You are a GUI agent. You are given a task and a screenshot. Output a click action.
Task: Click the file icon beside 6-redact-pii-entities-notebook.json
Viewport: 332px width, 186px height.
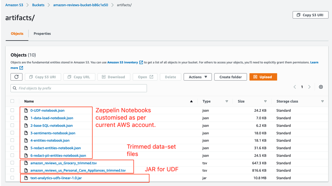coord(26,155)
